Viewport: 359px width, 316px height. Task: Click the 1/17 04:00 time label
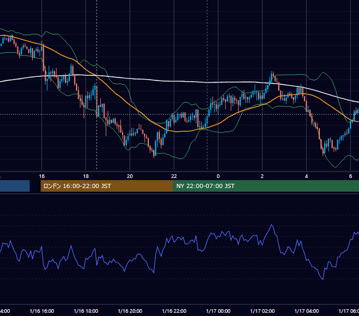point(306,311)
